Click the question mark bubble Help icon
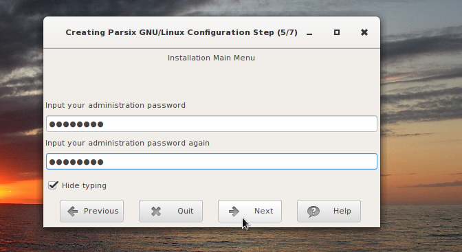Viewport: 462px width, 252px height. tap(313, 211)
